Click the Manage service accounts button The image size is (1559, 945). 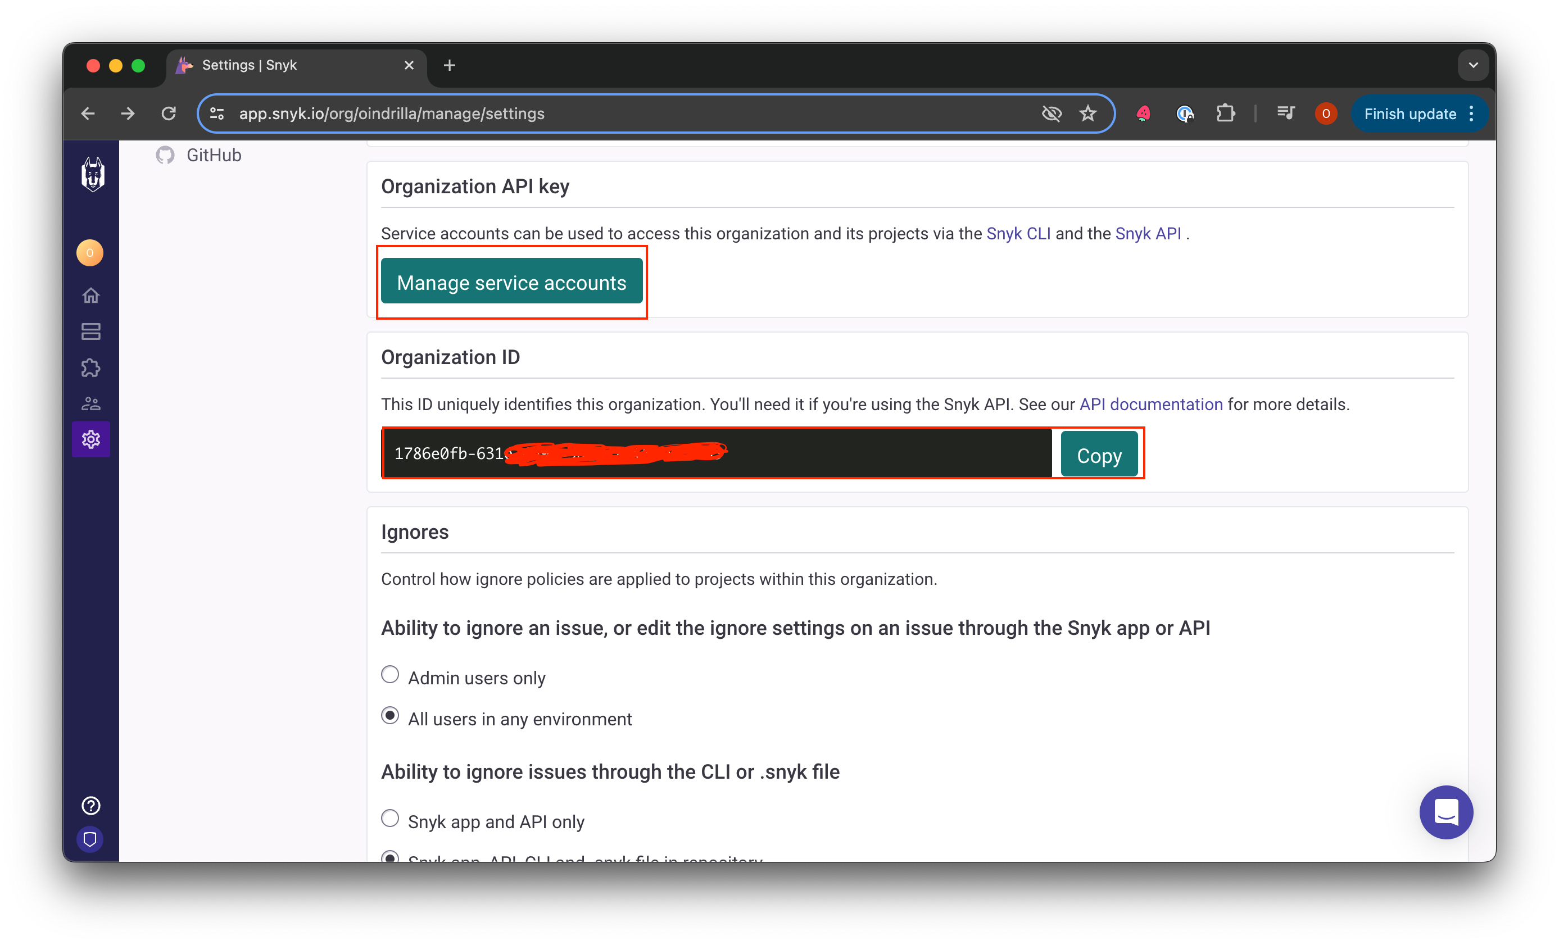tap(511, 282)
